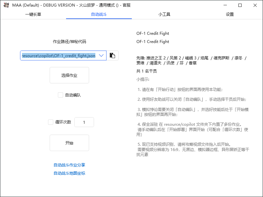Viewport: 263px width, 197px height.
Task: Open the OF-1_credit_fight.json combo box list
Action: pyautogui.click(x=101, y=55)
